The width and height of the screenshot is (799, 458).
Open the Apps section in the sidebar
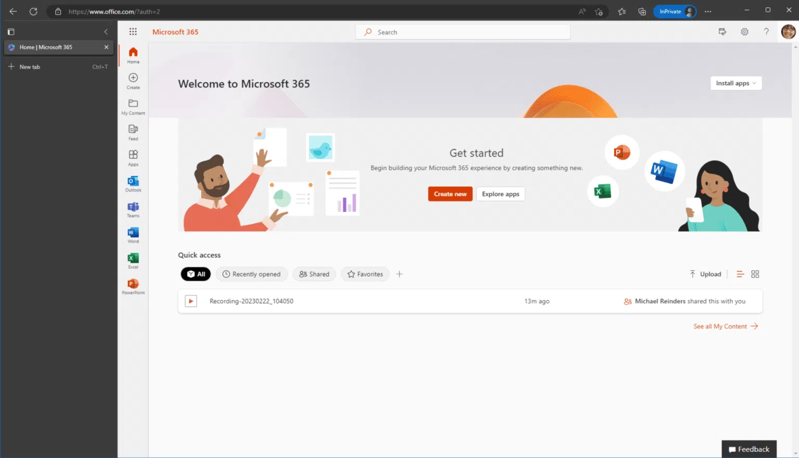[133, 157]
